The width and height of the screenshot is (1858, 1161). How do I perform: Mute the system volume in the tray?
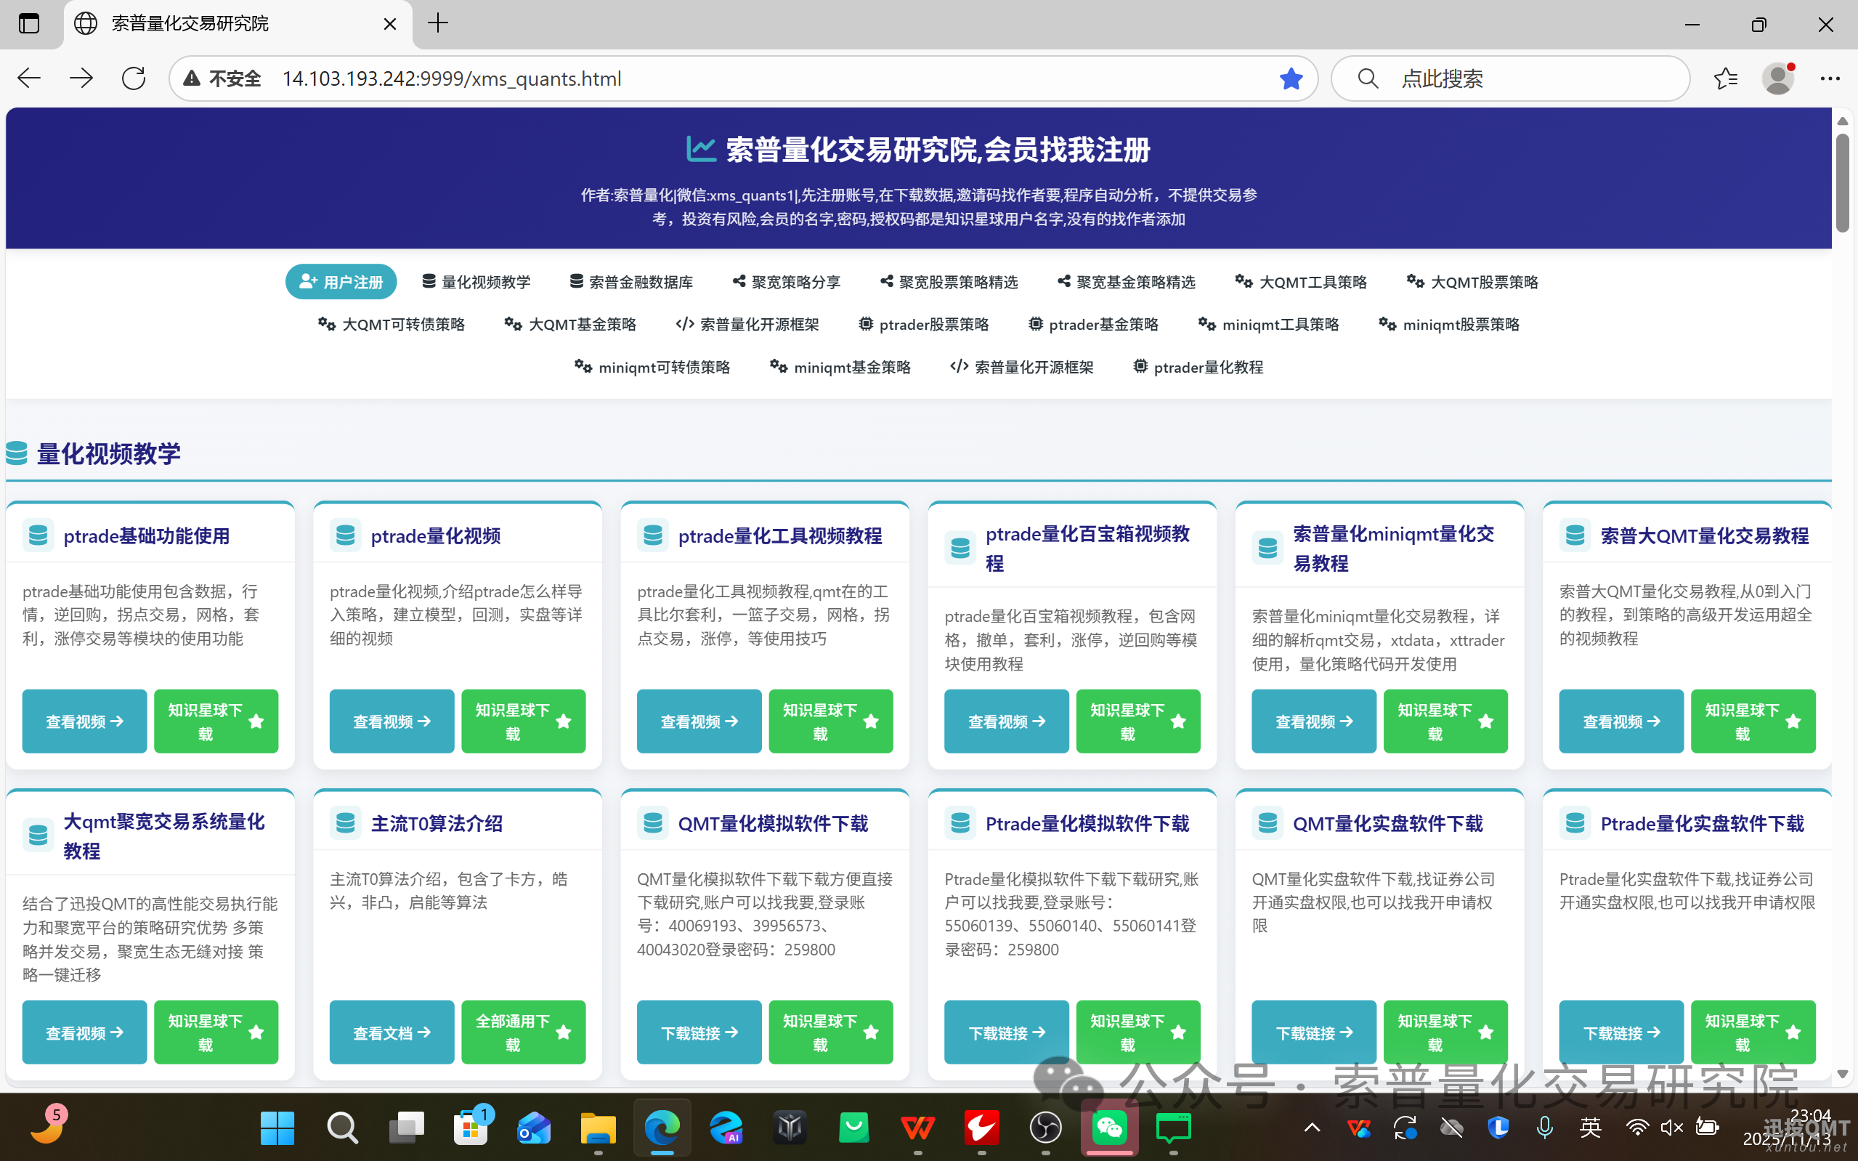pyautogui.click(x=1670, y=1128)
